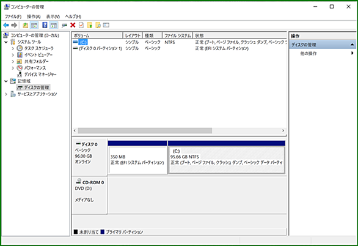Select the (C:) 95.66 GB NTFS partition block

tap(227, 157)
